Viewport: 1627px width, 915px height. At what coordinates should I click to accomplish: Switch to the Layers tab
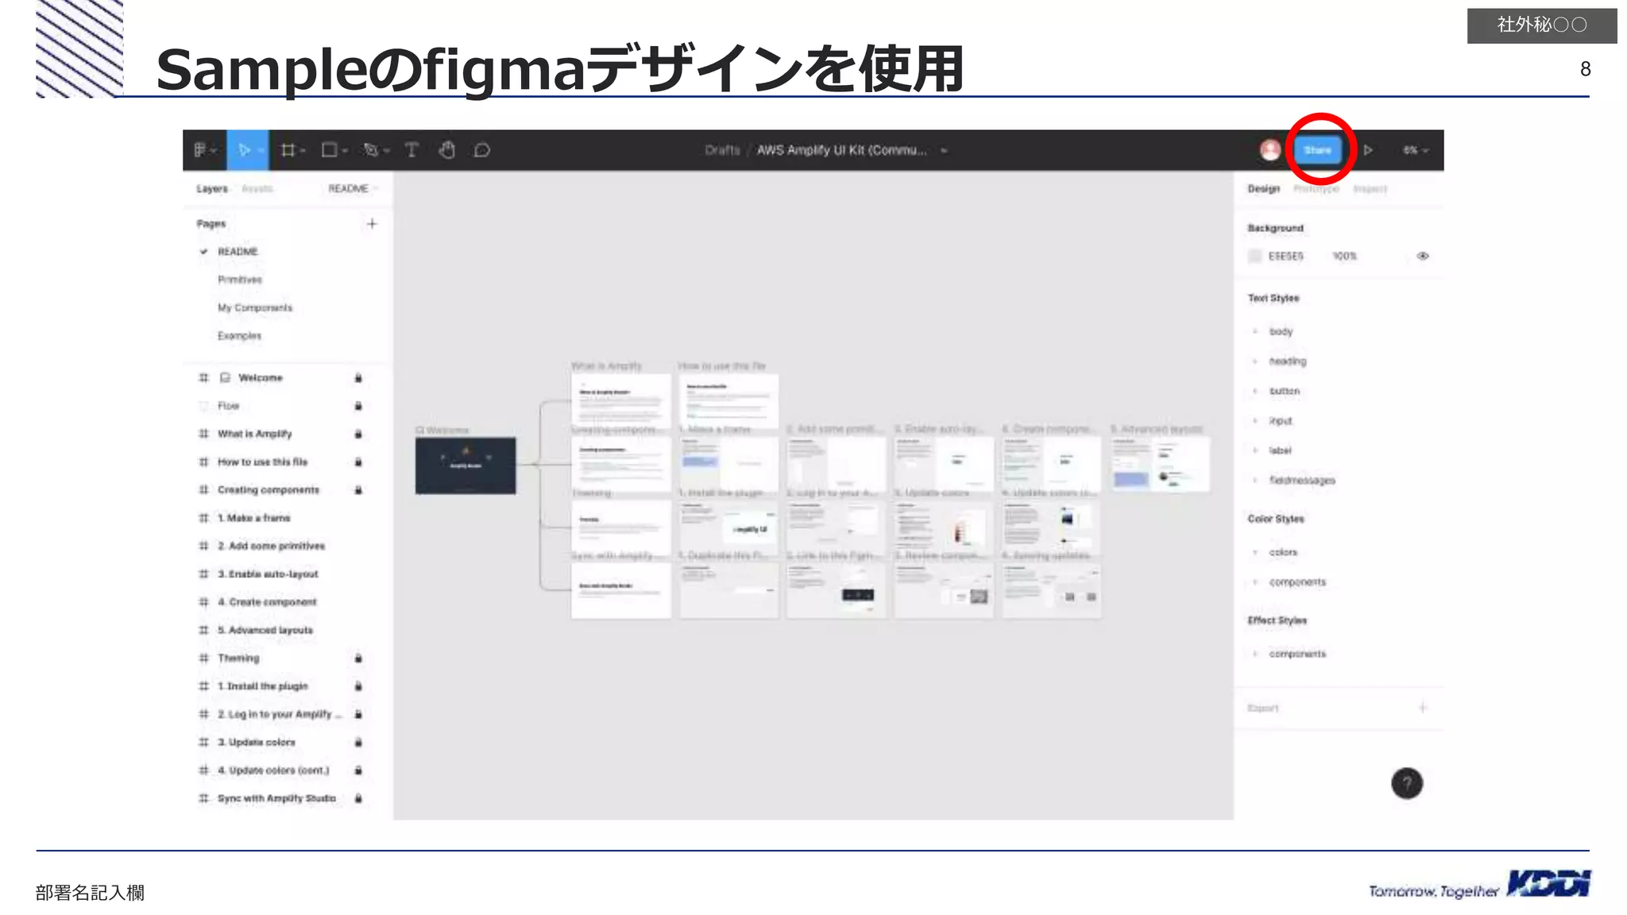[212, 189]
